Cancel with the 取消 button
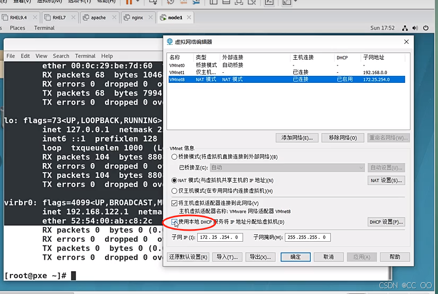Image resolution: width=438 pixels, height=294 pixels. point(329,257)
